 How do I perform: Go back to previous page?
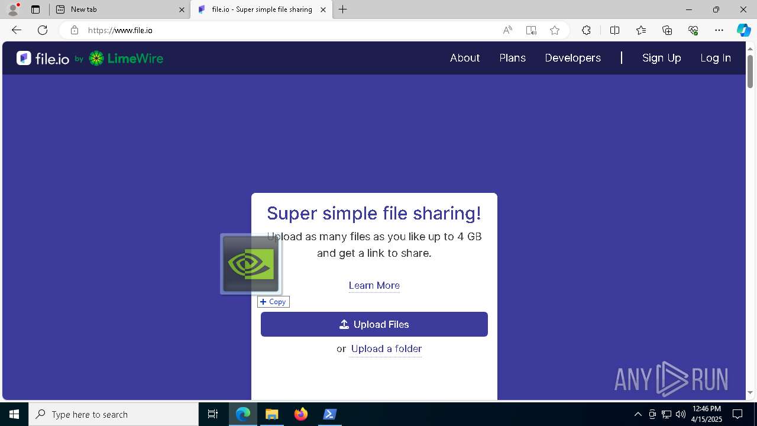[17, 30]
